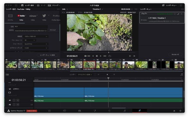Adjust the timeline zoom slider handle
Screen dimensions: 189x118
pyautogui.click(x=107, y=75)
